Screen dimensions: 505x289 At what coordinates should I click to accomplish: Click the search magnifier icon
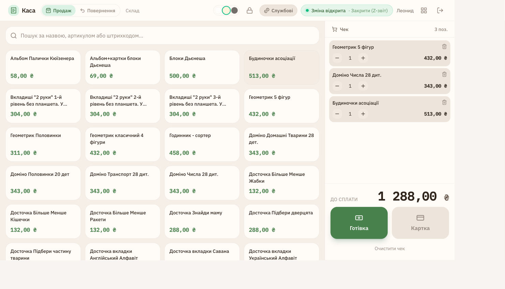(14, 36)
